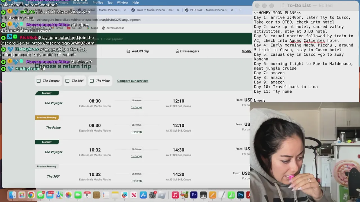Open FaceTime from the Dock
Screen dimensions: 360x202
click(78, 195)
